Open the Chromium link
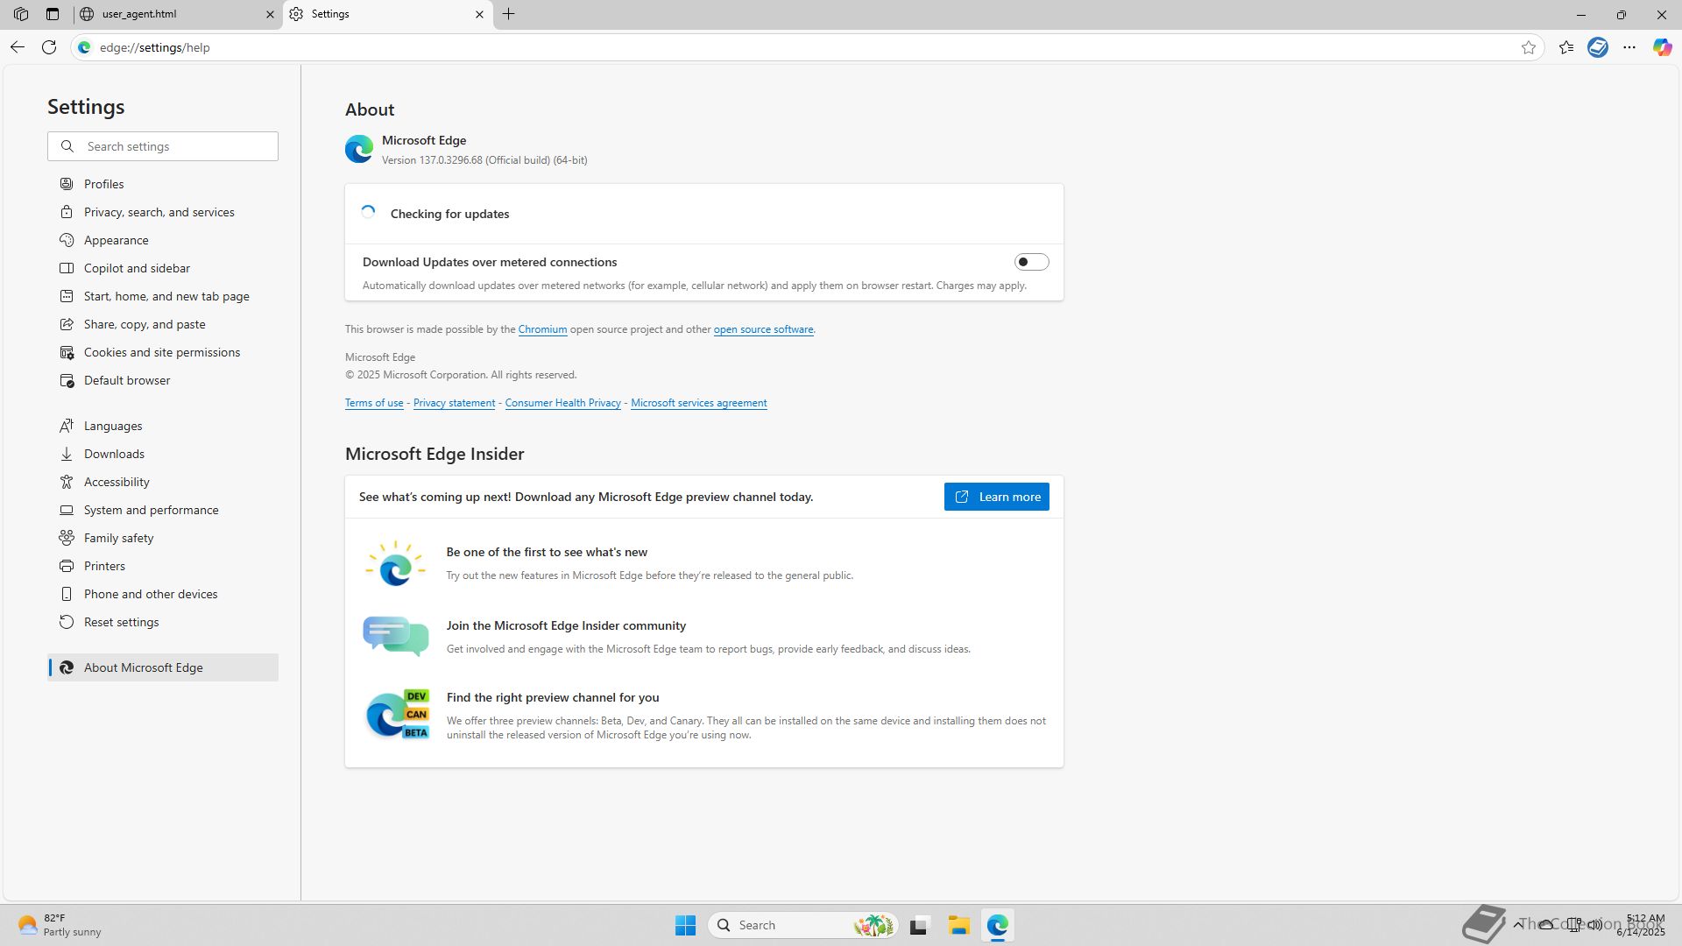 pos(542,329)
